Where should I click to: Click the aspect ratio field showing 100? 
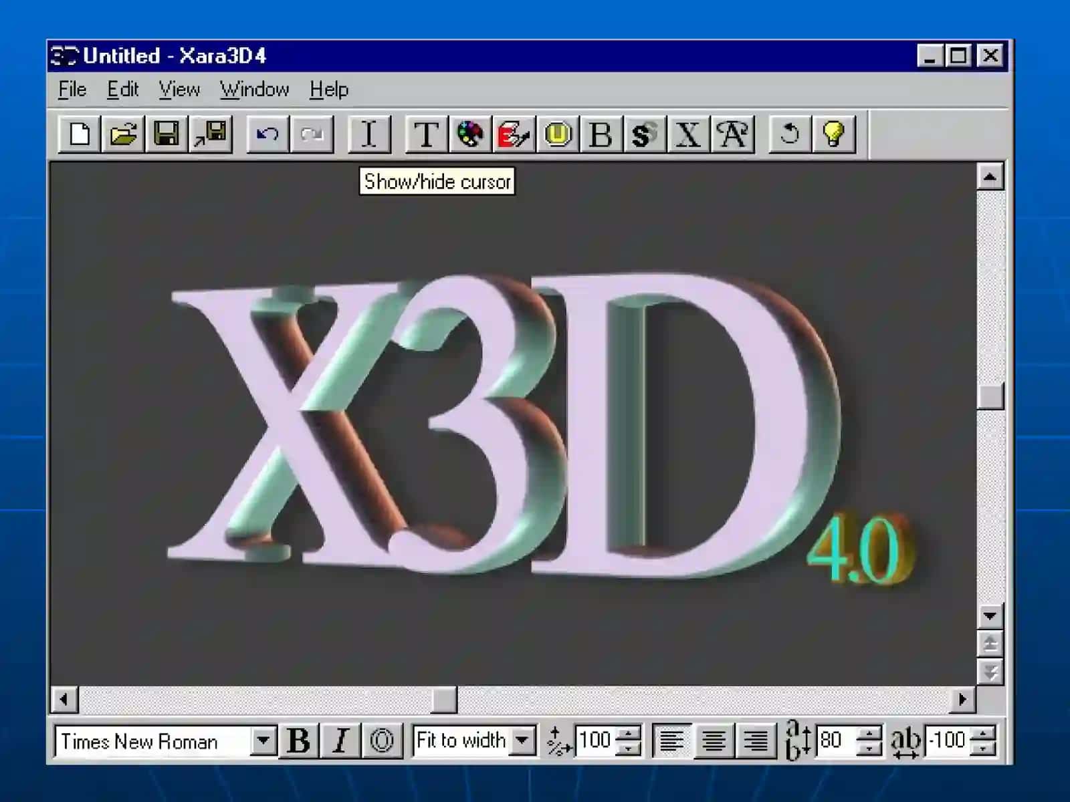click(595, 741)
